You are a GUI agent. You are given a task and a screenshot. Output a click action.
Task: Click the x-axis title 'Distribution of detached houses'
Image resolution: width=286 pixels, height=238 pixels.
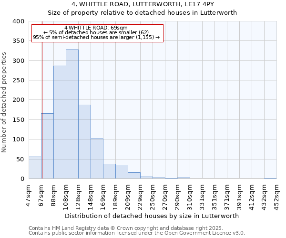pos(152,216)
